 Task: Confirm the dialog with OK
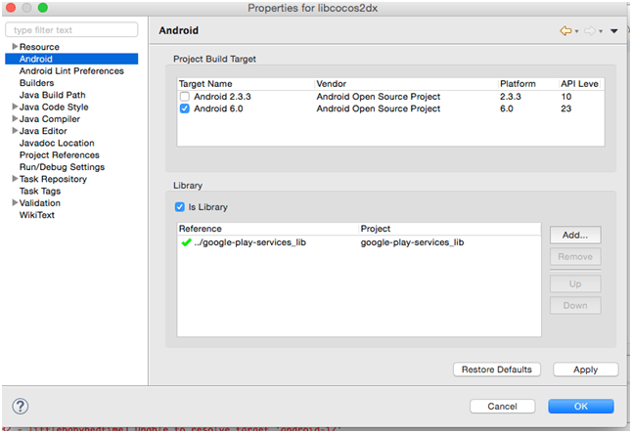click(x=580, y=406)
